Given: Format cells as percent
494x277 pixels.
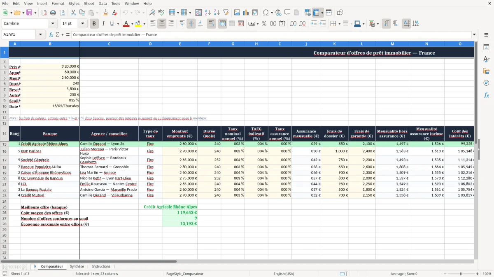Looking at the screenshot, I should (264, 24).
